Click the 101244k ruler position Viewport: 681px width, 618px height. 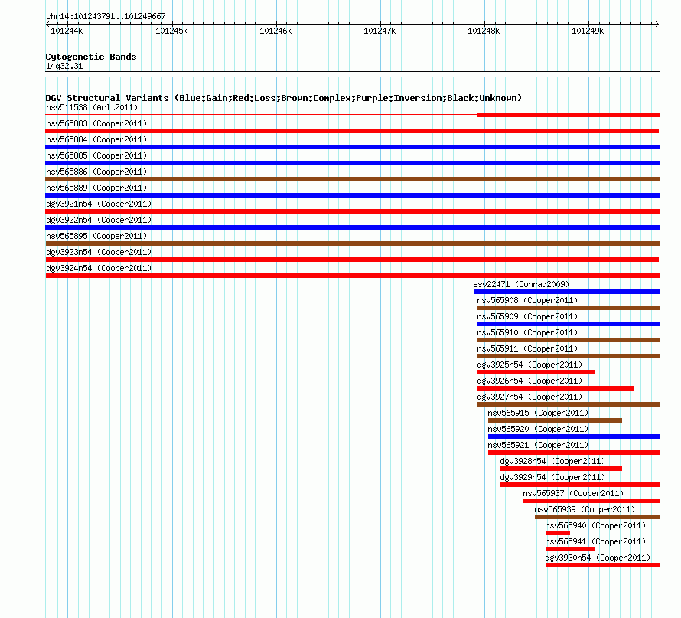click(67, 31)
